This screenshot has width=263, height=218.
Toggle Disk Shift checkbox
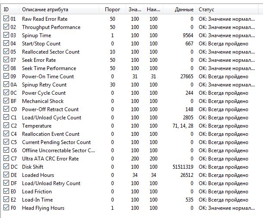[6, 167]
